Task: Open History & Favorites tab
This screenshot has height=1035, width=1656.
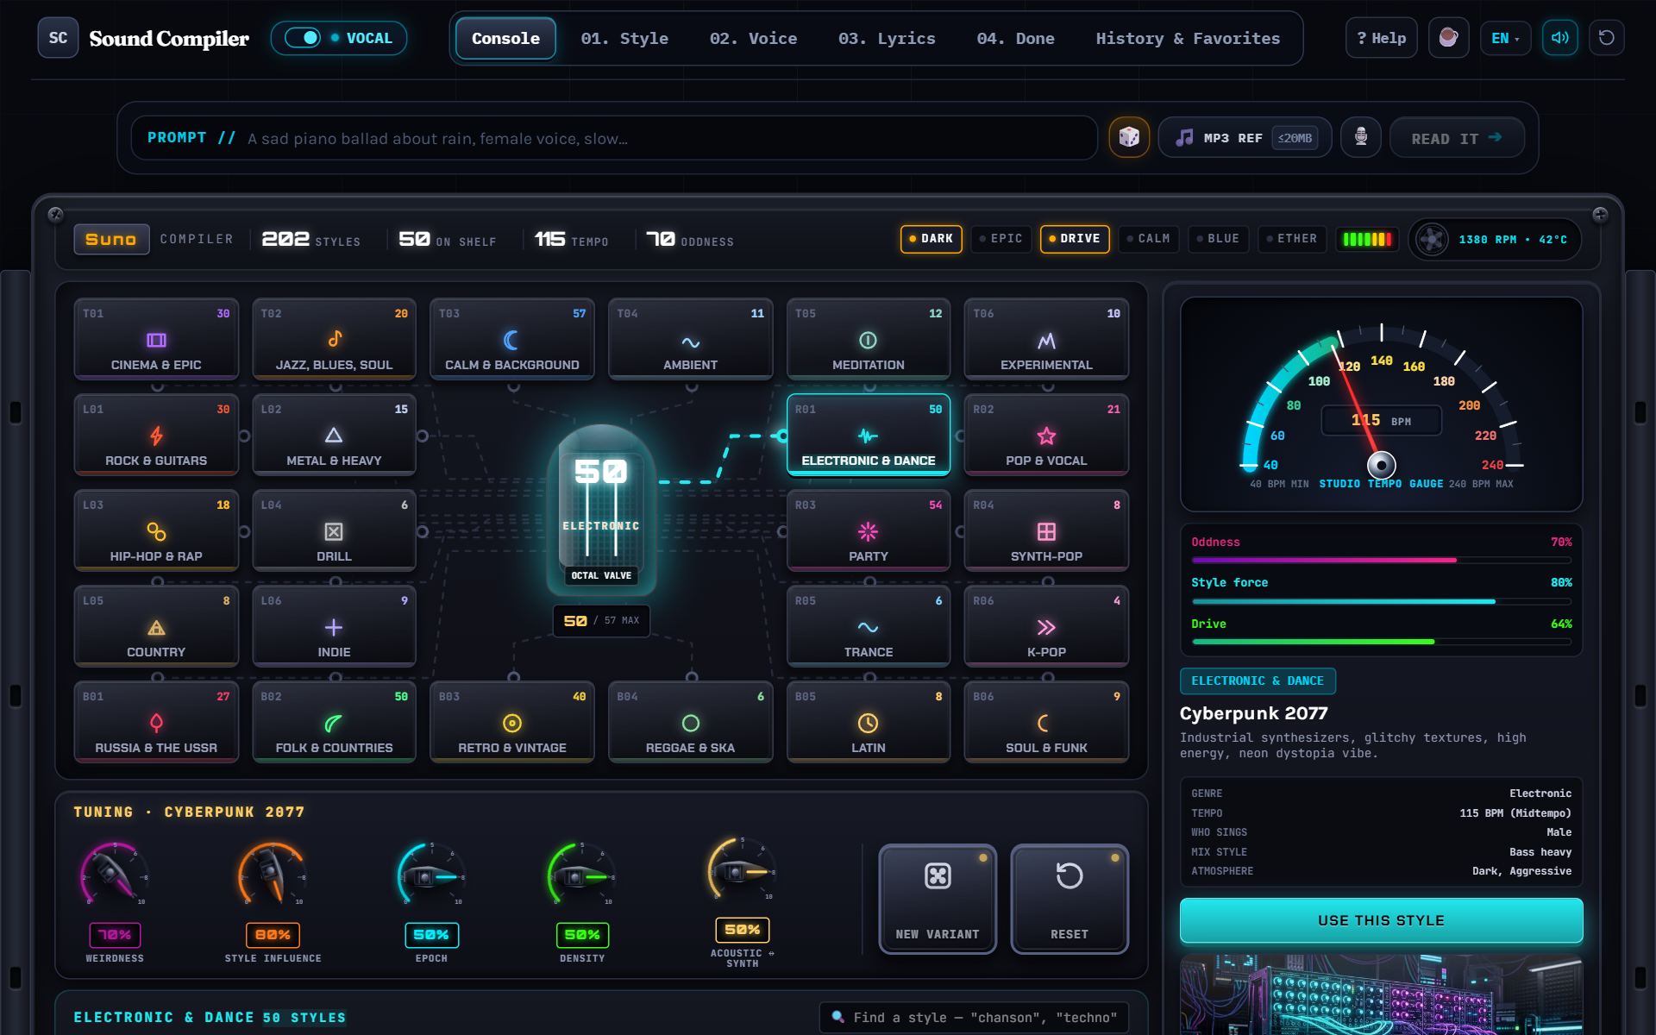Action: pos(1188,38)
